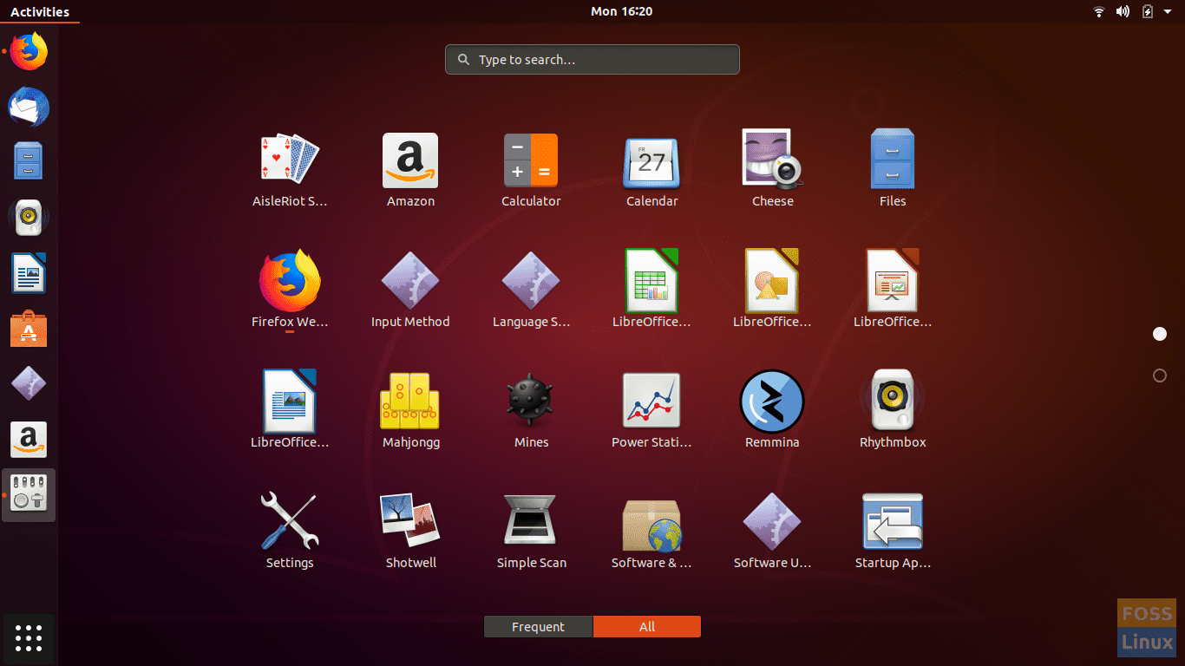Image resolution: width=1185 pixels, height=666 pixels.
Task: Open Ubuntu Software in the dock
Action: point(29,329)
